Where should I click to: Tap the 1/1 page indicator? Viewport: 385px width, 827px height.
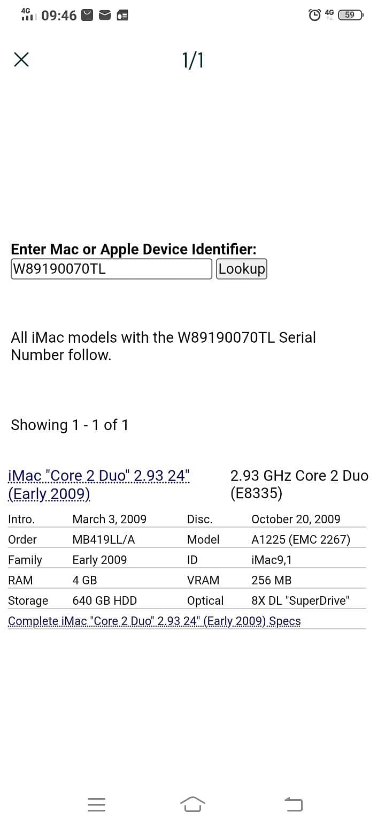tap(191, 59)
